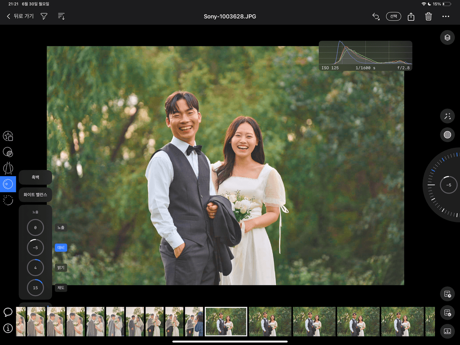Image resolution: width=460 pixels, height=345 pixels.
Task: Click the 1/1600 s shutter readout
Action: pyautogui.click(x=365, y=68)
